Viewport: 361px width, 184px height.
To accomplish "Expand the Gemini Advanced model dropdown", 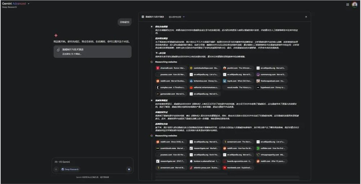I will [29, 4].
